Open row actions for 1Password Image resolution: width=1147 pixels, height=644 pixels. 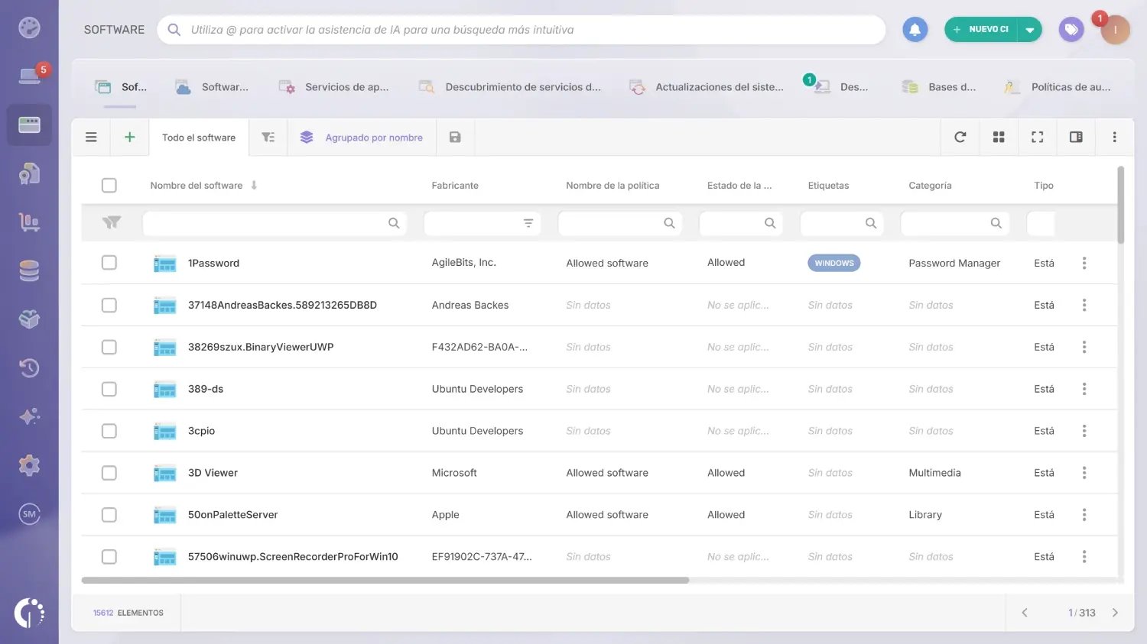point(1084,263)
